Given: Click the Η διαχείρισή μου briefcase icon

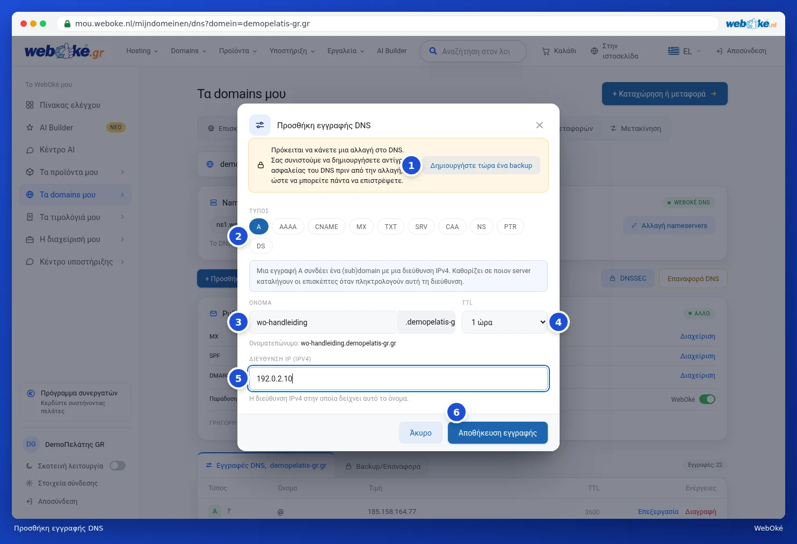Looking at the screenshot, I should [x=30, y=239].
